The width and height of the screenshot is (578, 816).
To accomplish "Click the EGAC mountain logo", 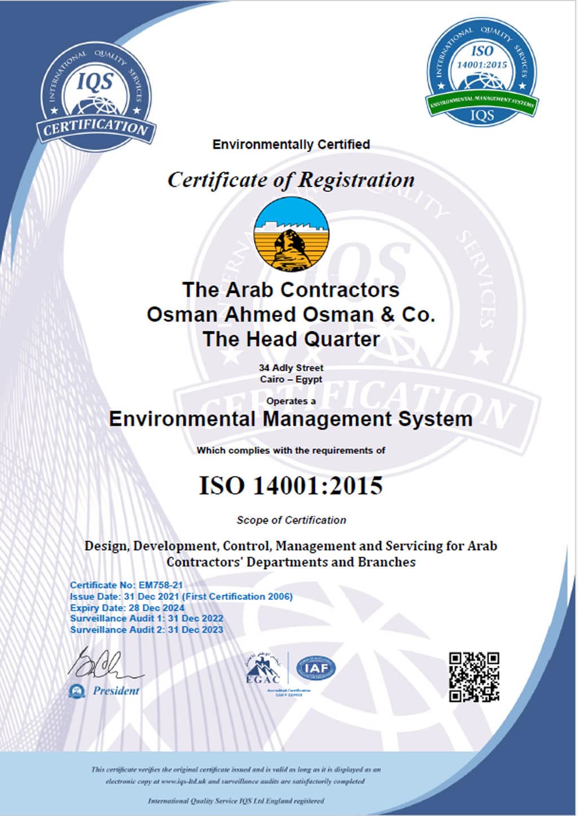I will 263,668.
